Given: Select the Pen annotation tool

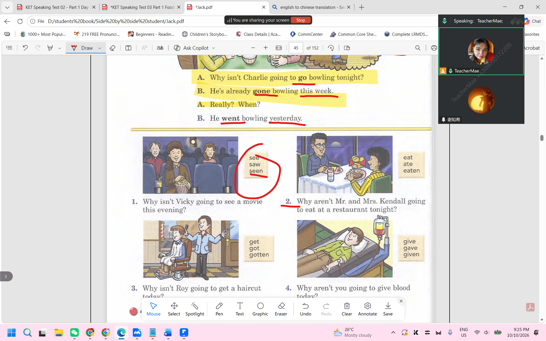Looking at the screenshot, I should tap(219, 309).
